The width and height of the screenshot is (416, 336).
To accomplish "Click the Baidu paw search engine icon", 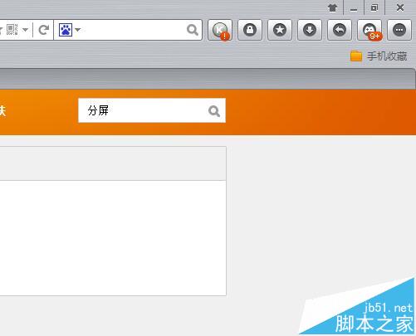I will 66,30.
